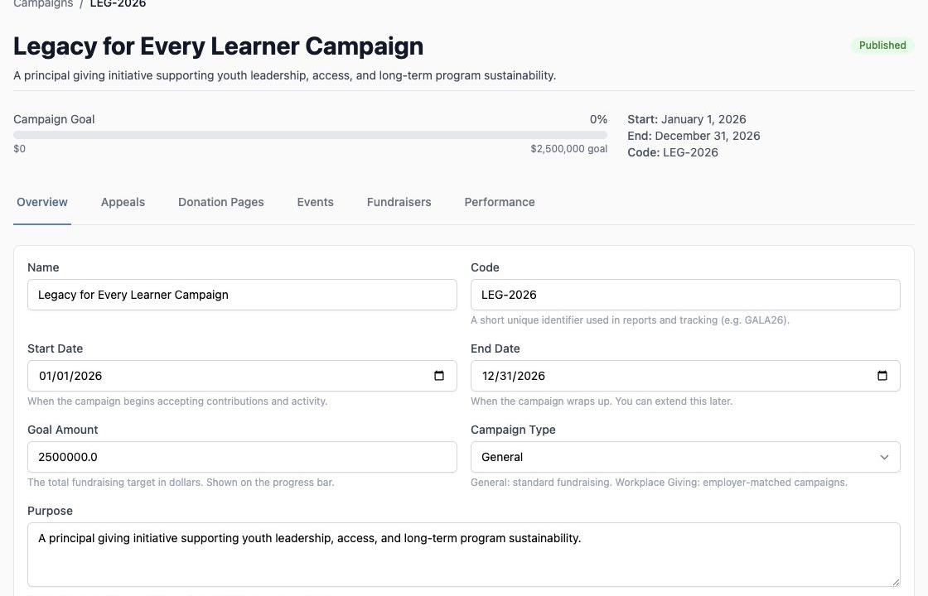Click into the Start Date field
This screenshot has height=596, width=928.
pos(242,376)
